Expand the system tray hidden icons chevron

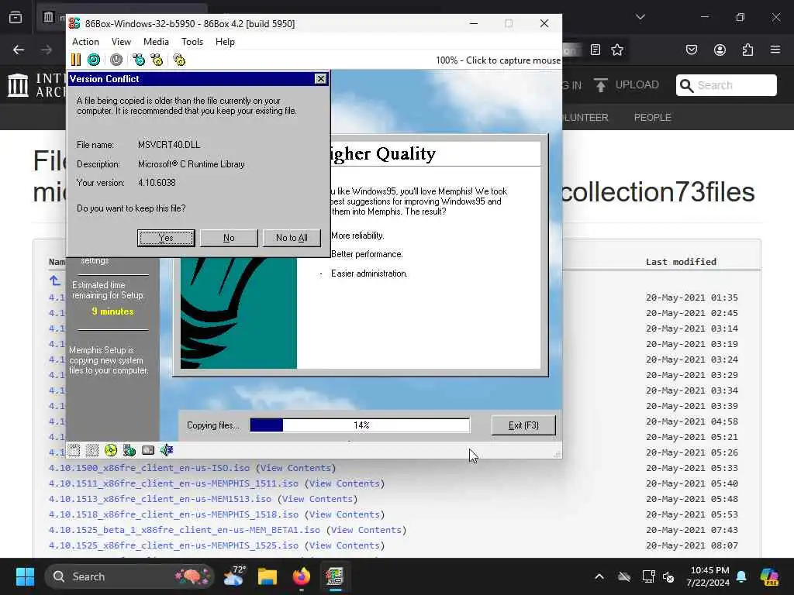(x=599, y=576)
